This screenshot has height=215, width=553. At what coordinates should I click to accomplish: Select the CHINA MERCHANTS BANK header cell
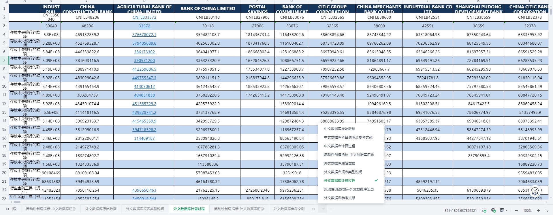click(379, 9)
